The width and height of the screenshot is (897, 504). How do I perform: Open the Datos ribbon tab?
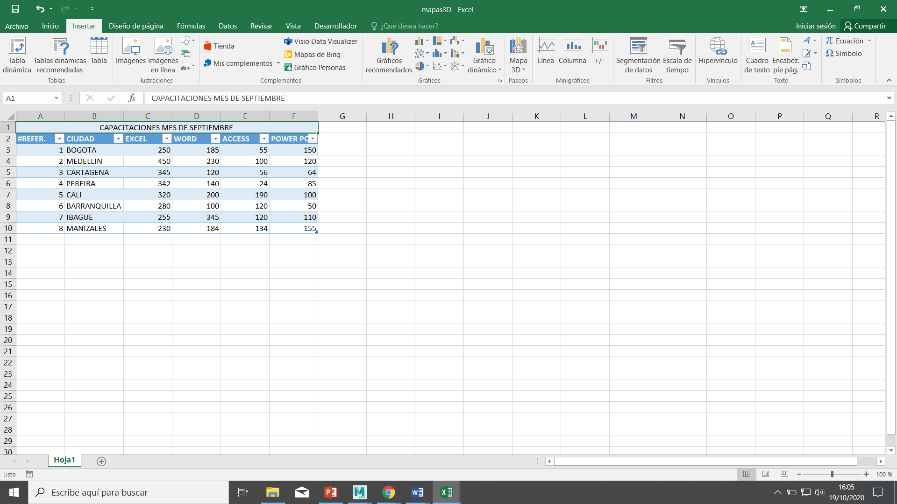pyautogui.click(x=228, y=26)
